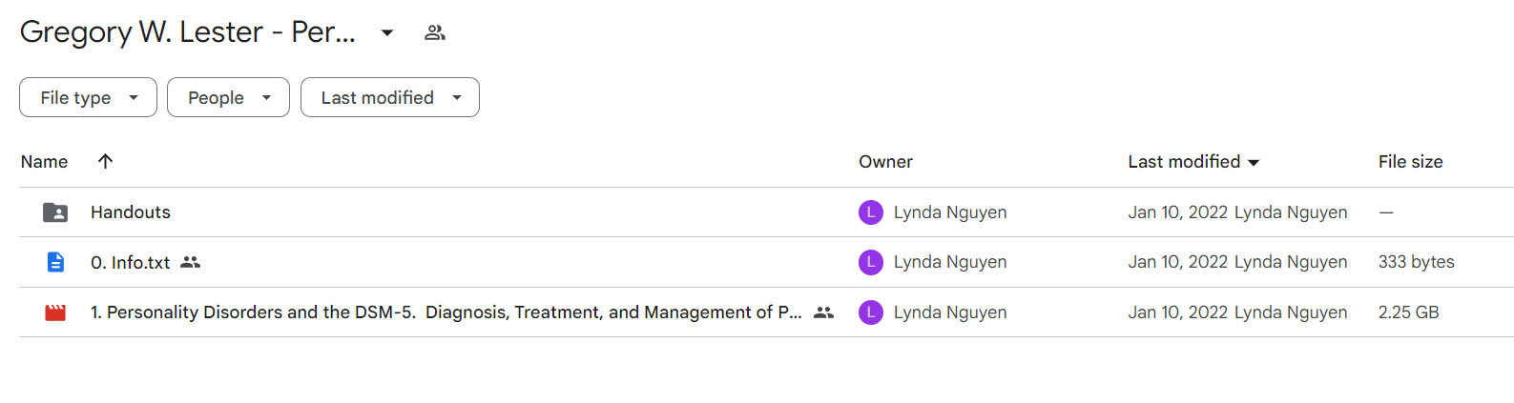Click the shared people icon beside folder title
Screen dimensions: 1514x403
tap(435, 32)
